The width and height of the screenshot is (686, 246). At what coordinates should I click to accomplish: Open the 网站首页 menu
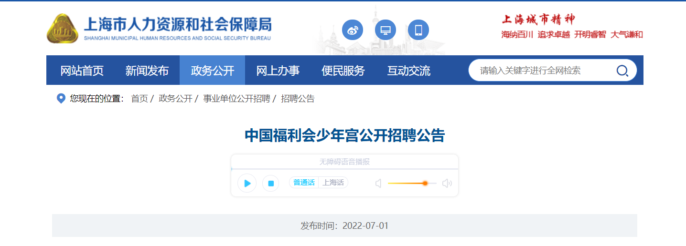click(x=82, y=71)
